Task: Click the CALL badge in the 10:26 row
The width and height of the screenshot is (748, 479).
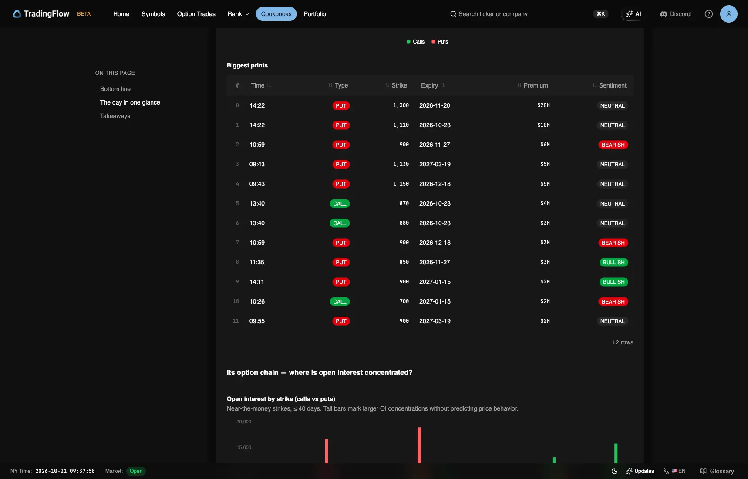Action: click(x=340, y=302)
